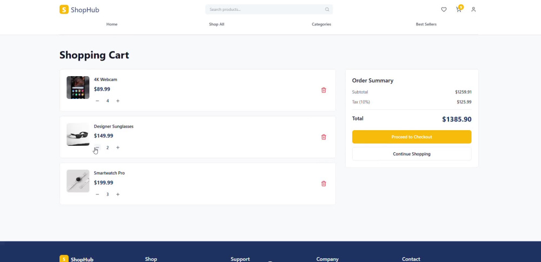Click the footer Company heading
The height and width of the screenshot is (262, 541).
[327, 259]
